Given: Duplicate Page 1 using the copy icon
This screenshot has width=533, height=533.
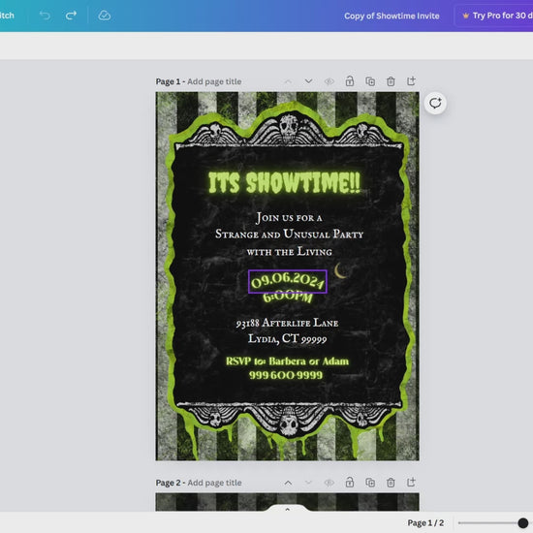Looking at the screenshot, I should point(370,81).
